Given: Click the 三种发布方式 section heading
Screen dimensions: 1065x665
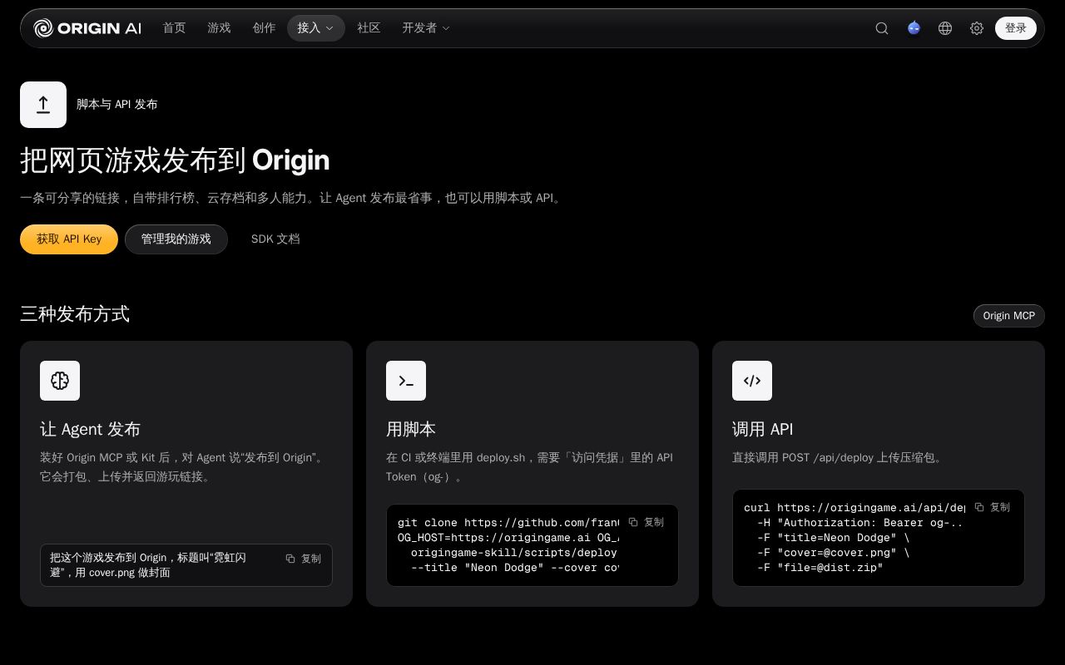Looking at the screenshot, I should pos(75,314).
